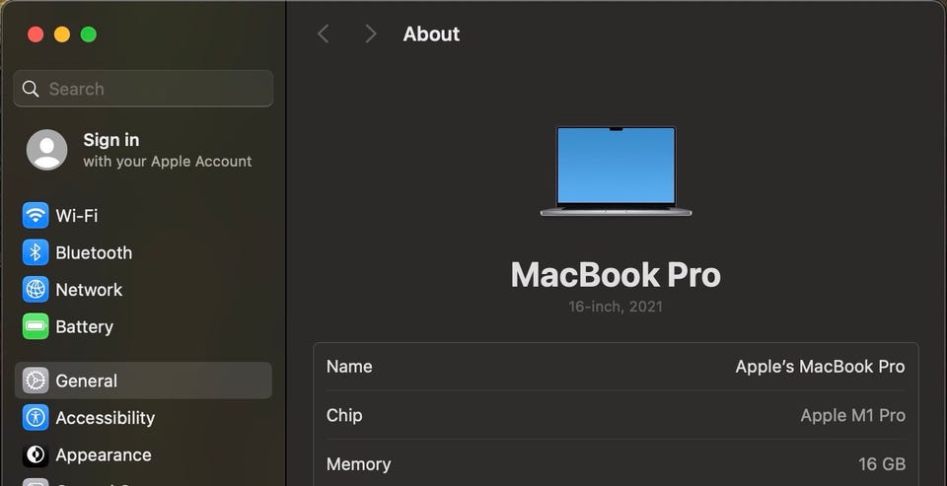Select Network in the sidebar

(x=143, y=290)
